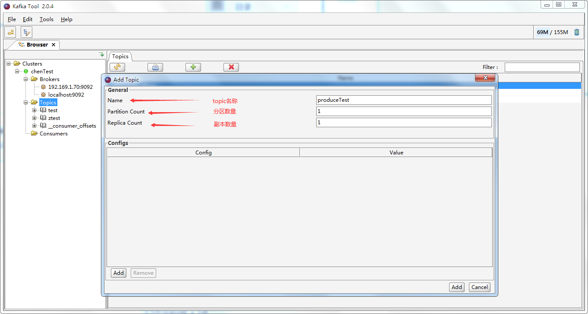Click Add button below the Configs table
This screenshot has width=588, height=314.
[x=119, y=273]
